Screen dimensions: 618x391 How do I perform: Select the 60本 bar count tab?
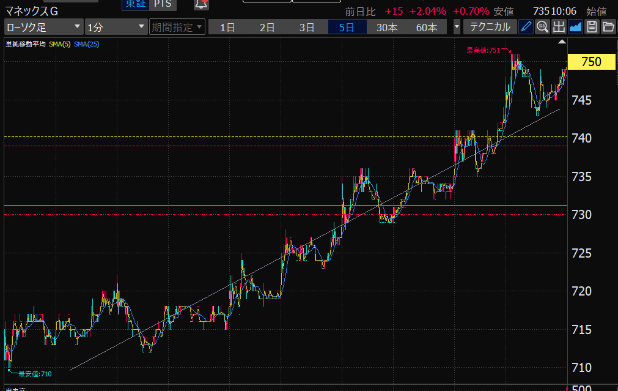click(427, 27)
